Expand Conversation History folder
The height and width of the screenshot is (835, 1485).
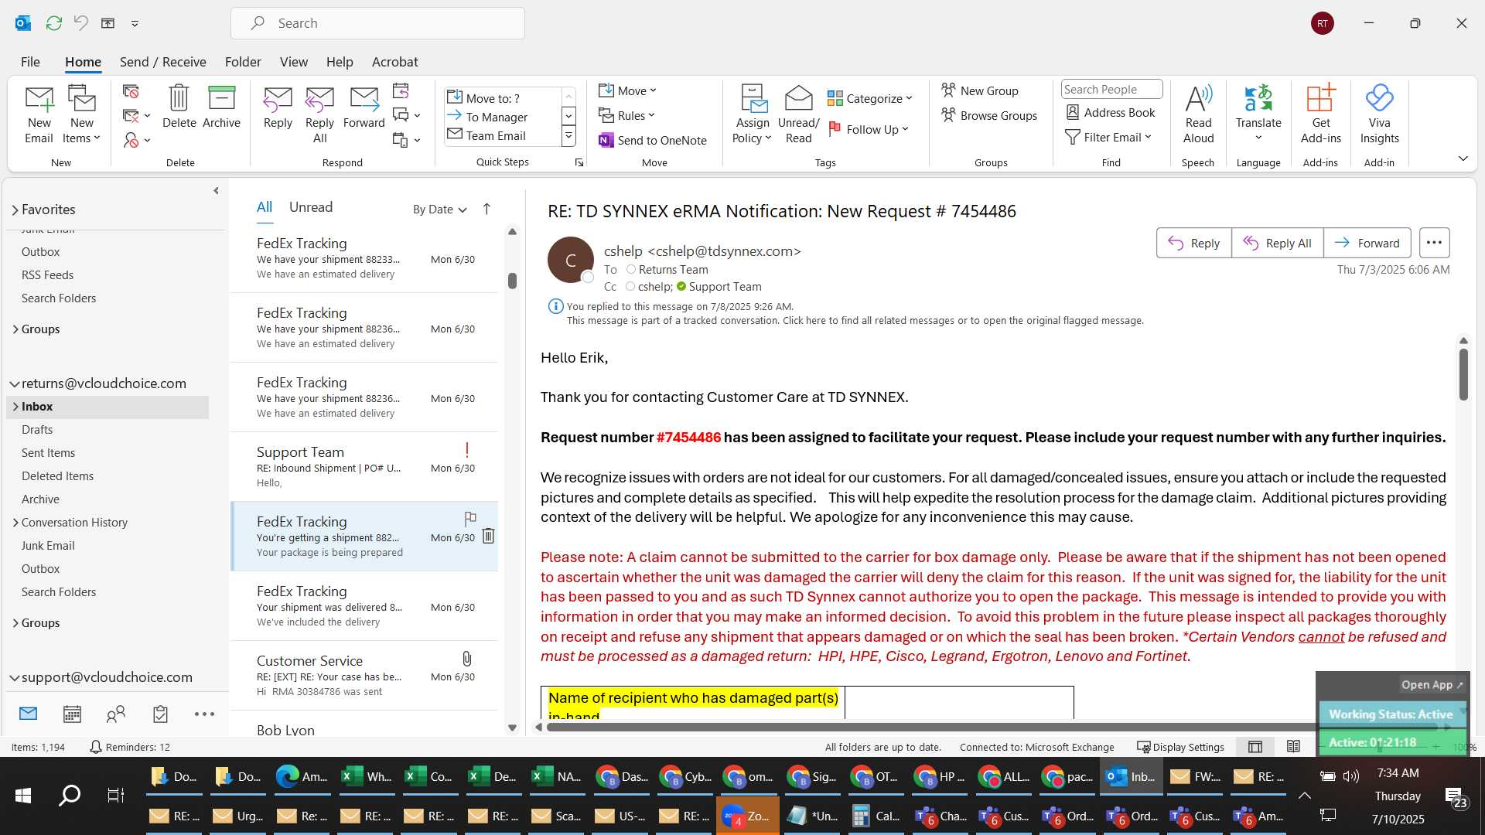click(15, 523)
